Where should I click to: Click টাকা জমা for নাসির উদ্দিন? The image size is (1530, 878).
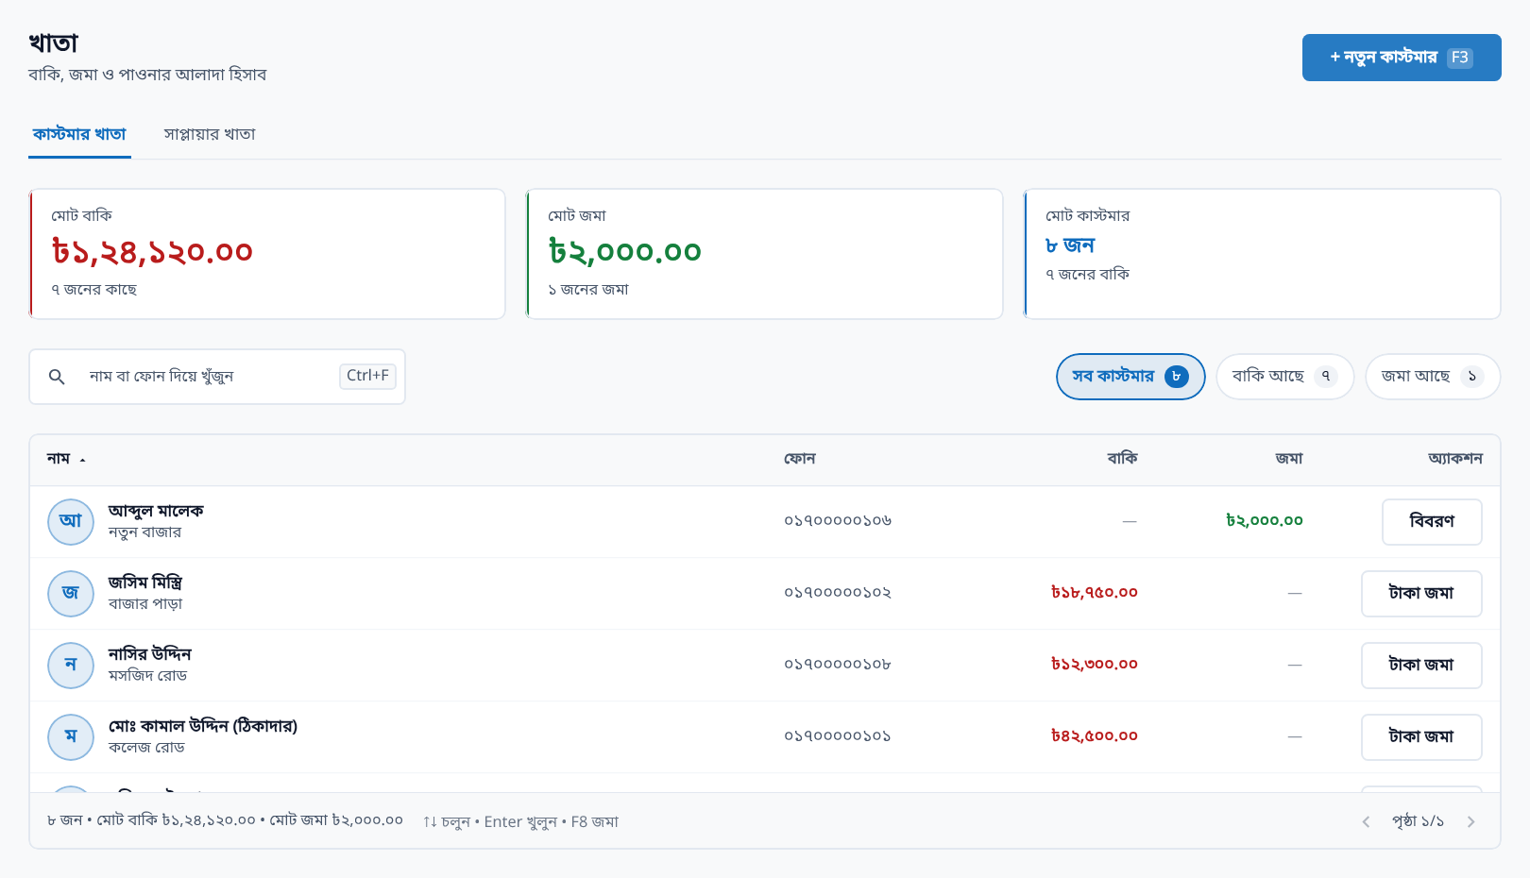click(1421, 666)
